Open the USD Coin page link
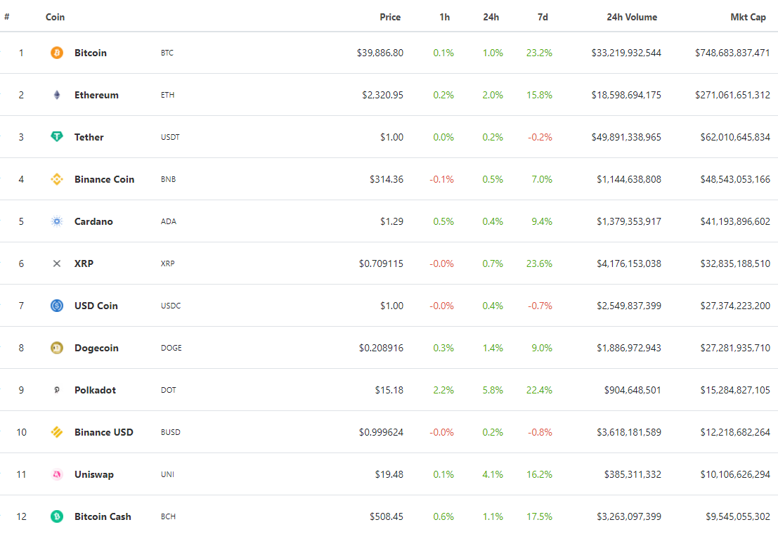This screenshot has width=778, height=534. pos(96,306)
